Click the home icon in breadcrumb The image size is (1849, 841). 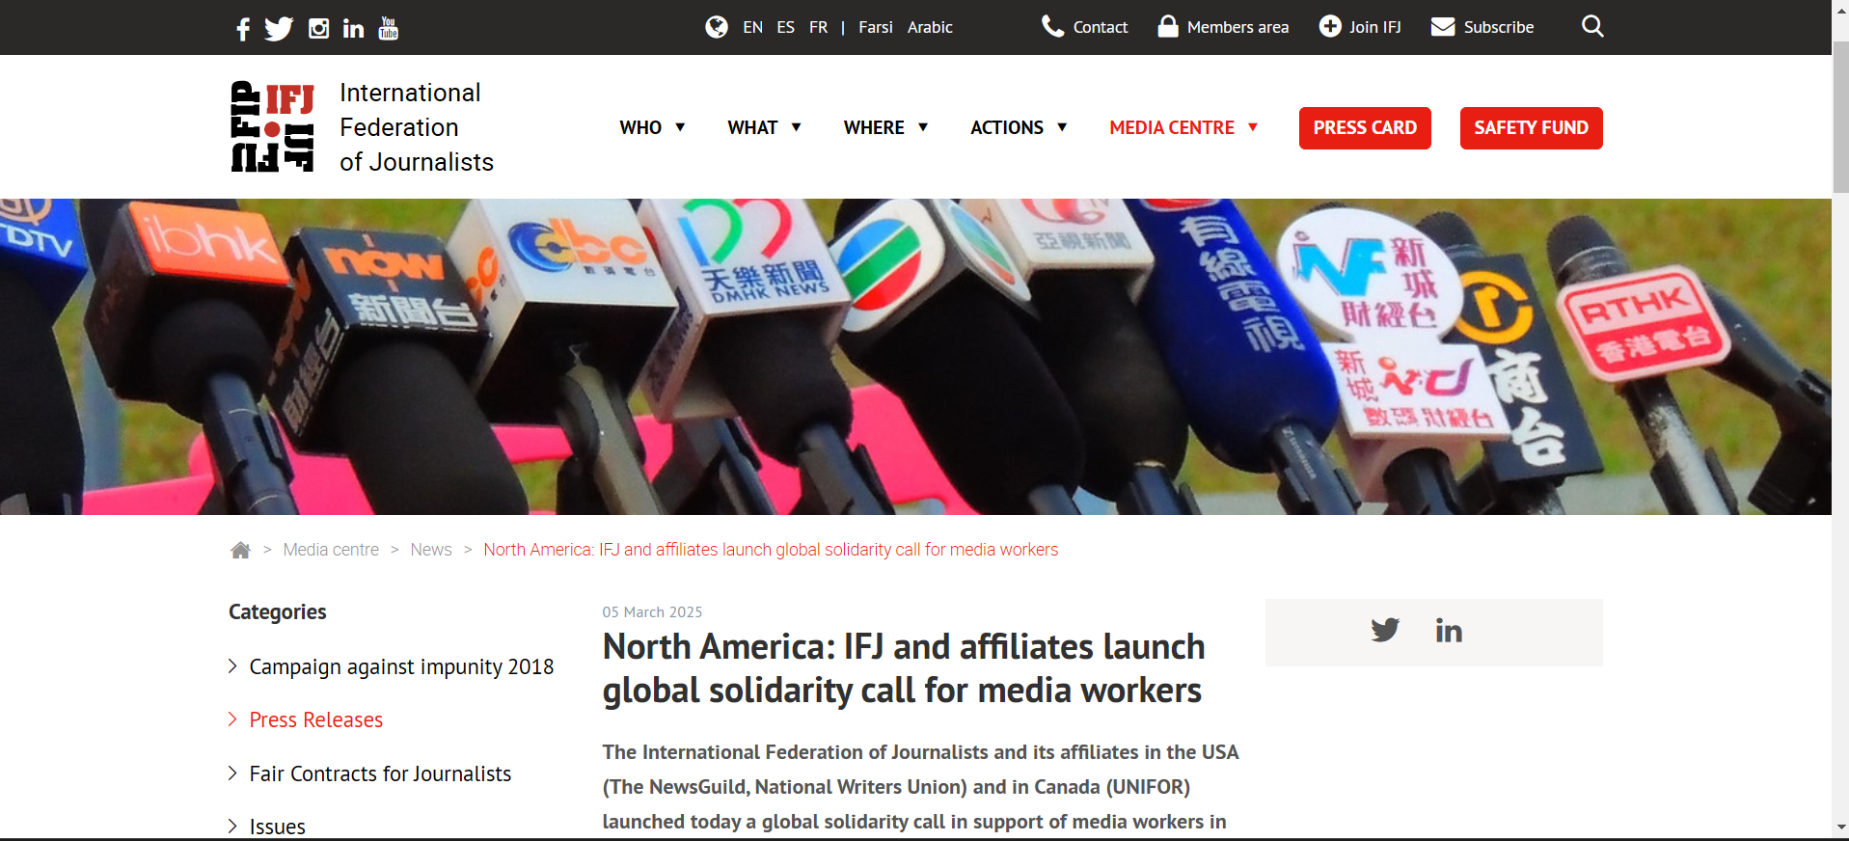(240, 550)
